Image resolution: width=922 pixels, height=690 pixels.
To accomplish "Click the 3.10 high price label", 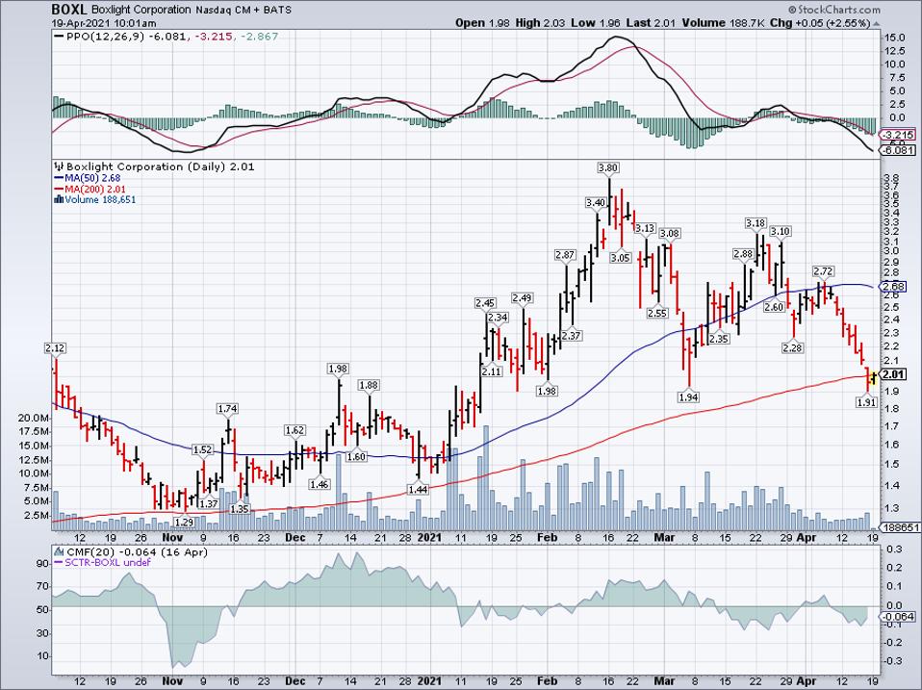I will click(781, 232).
